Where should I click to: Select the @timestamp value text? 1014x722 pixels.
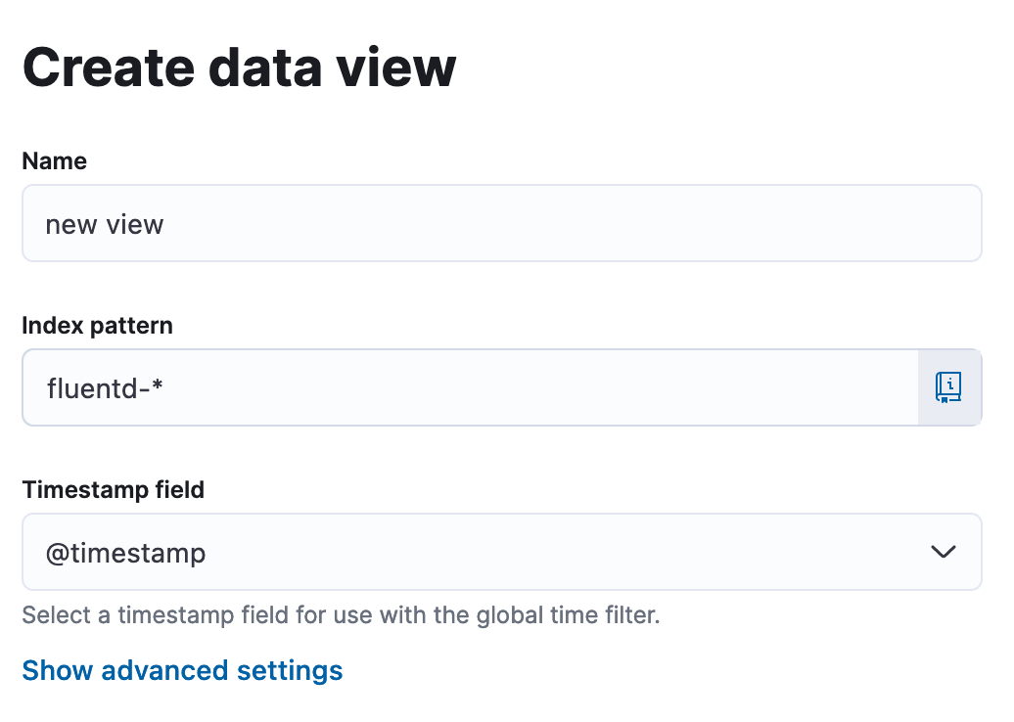coord(125,554)
